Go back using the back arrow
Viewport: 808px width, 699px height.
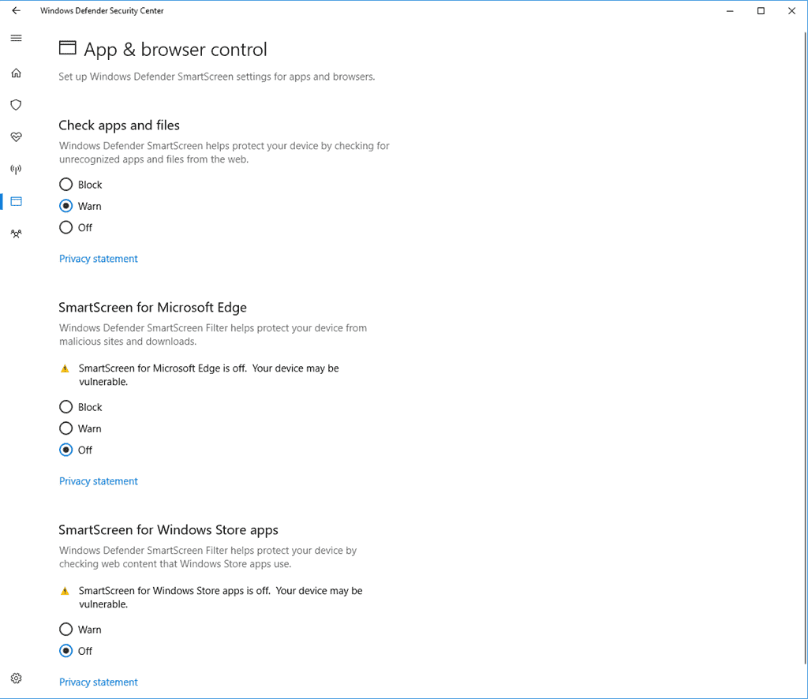[x=16, y=10]
